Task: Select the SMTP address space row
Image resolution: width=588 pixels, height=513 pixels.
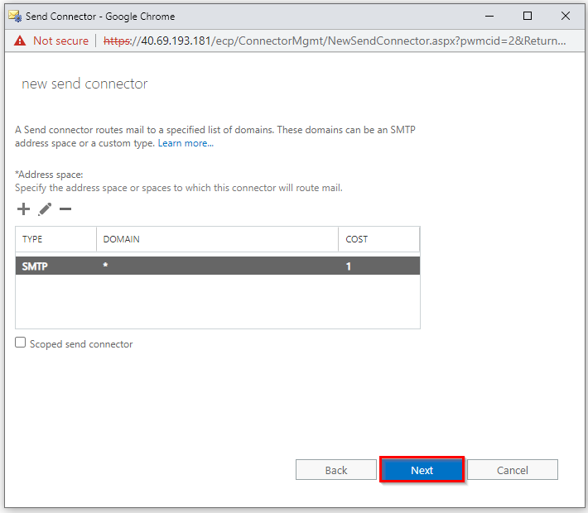Action: [x=218, y=266]
